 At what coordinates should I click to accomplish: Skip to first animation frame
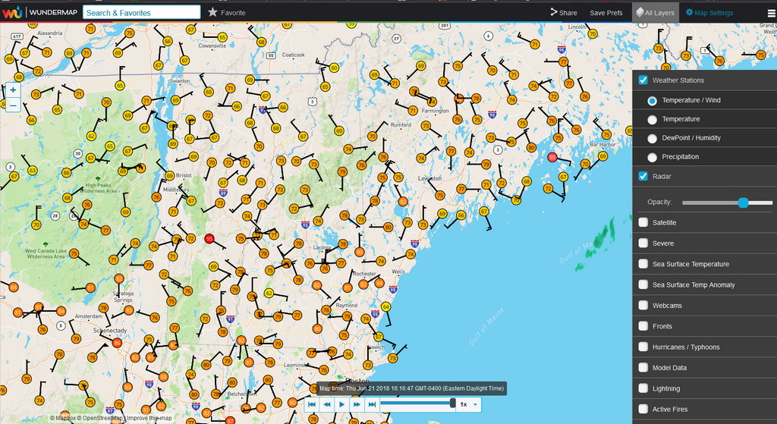[312, 404]
